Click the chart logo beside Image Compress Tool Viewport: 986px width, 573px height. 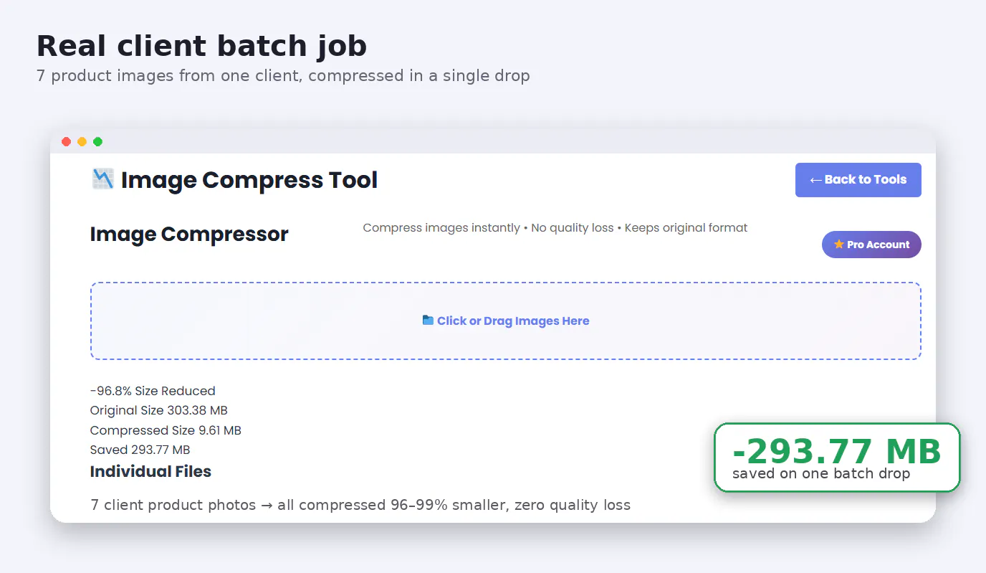click(x=103, y=179)
